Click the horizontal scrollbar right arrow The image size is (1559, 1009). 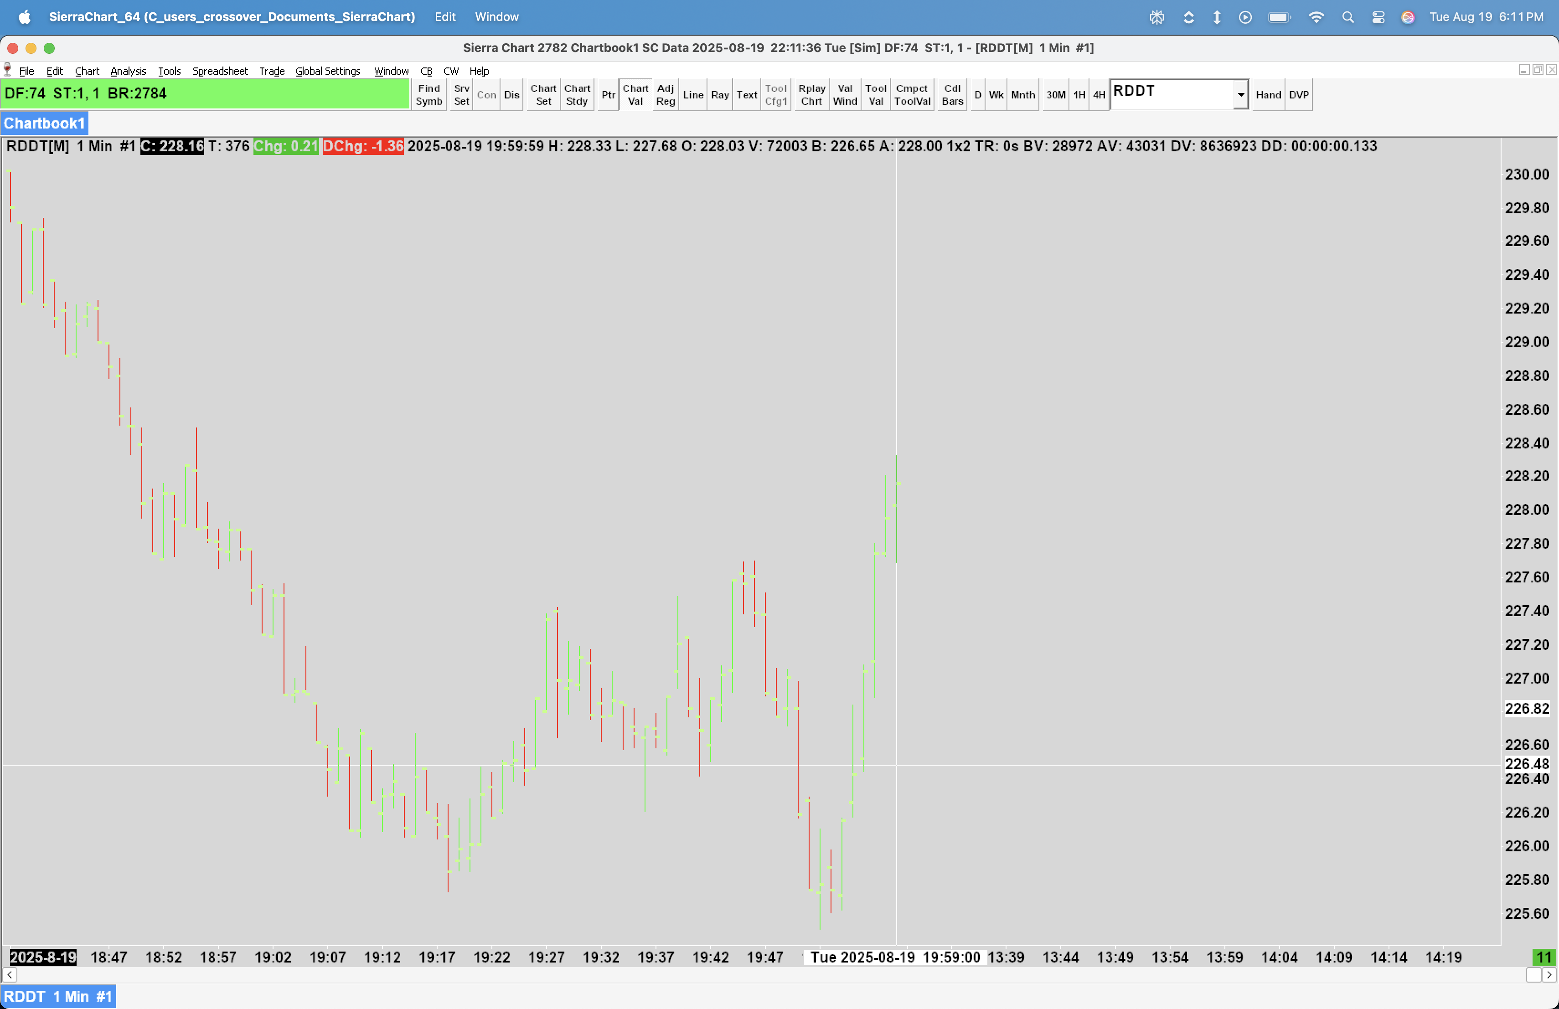pyautogui.click(x=1549, y=975)
